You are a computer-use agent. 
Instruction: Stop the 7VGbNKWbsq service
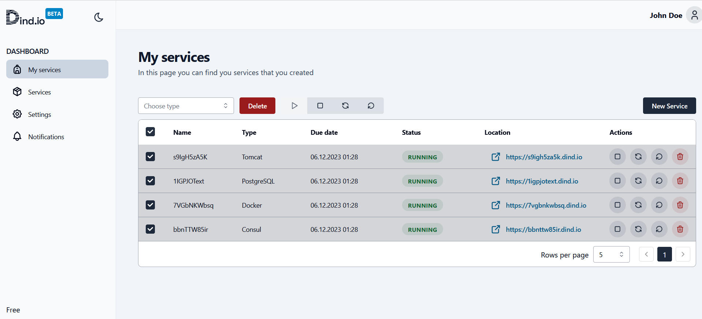point(617,205)
